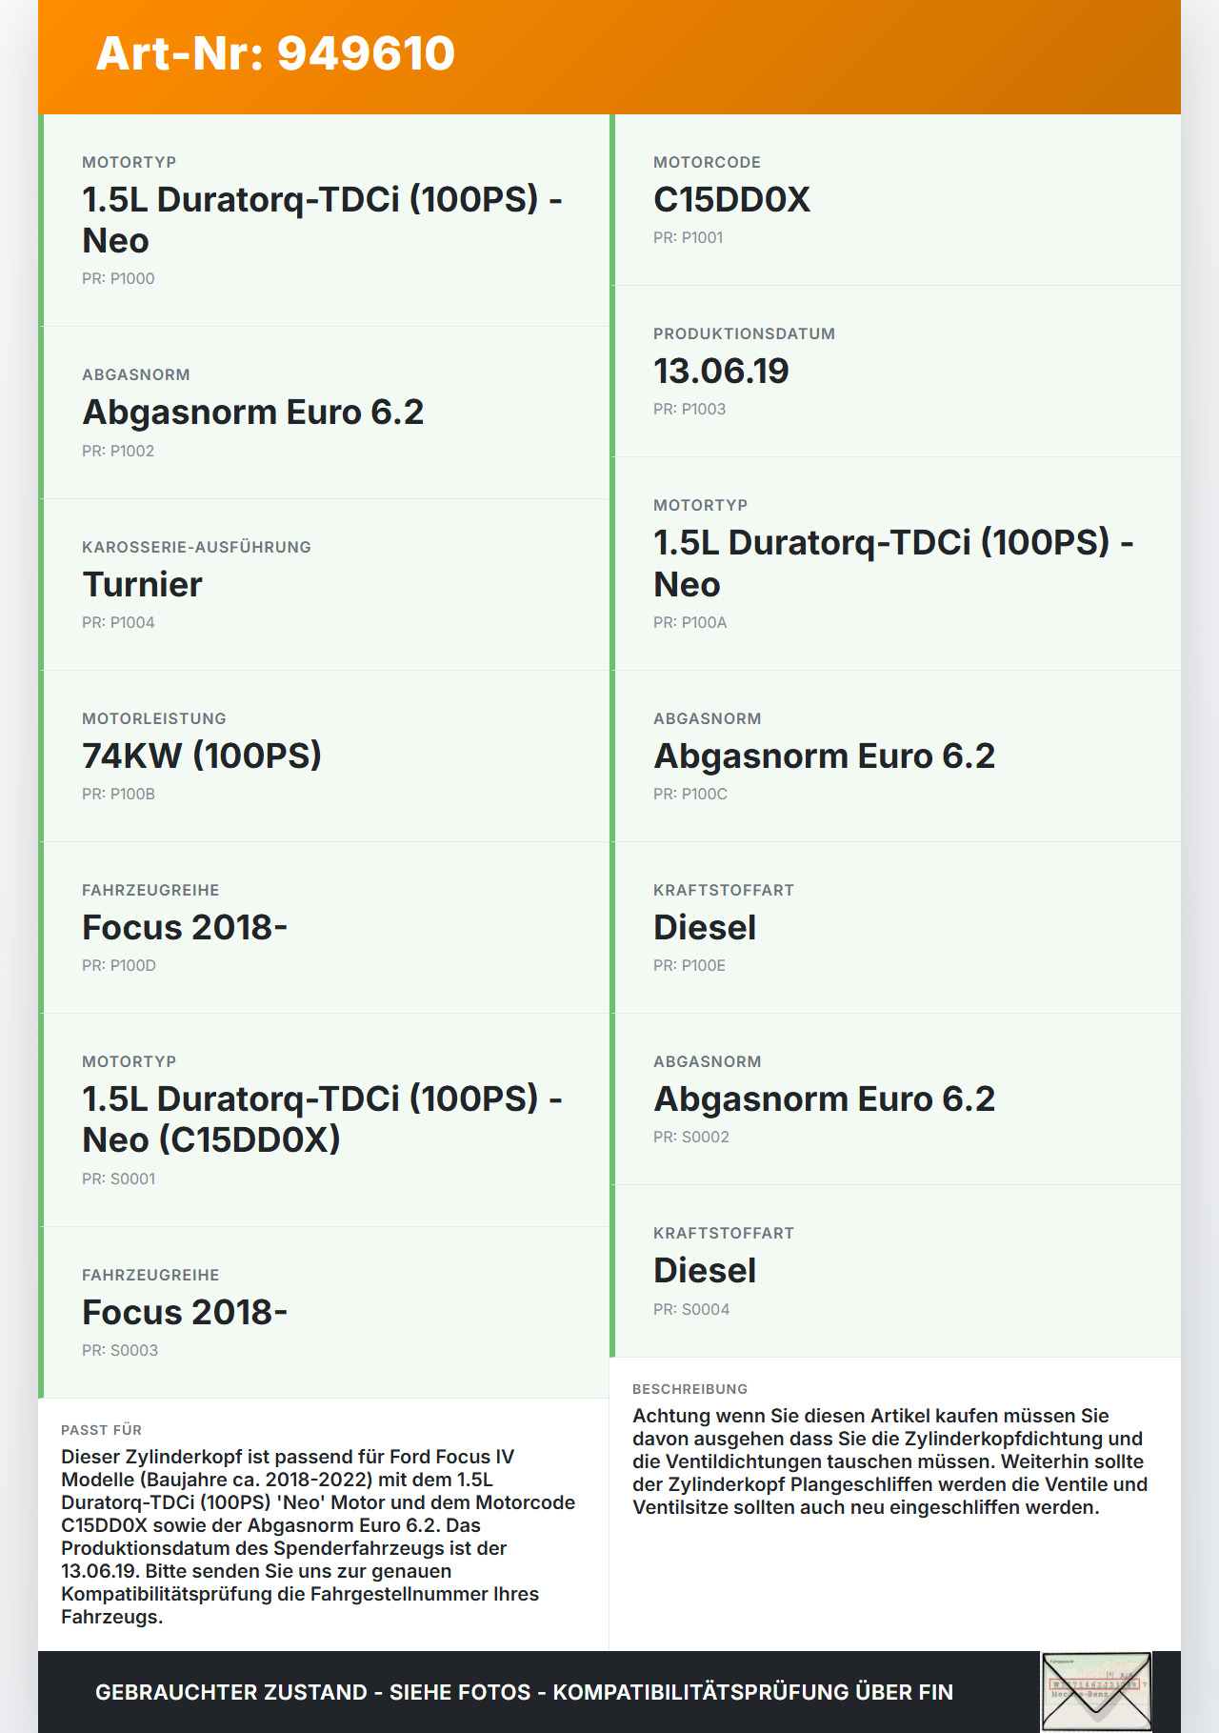Click the motor code value 'C15DD0X' above PR: P1001
The height and width of the screenshot is (1733, 1219).
point(731,199)
